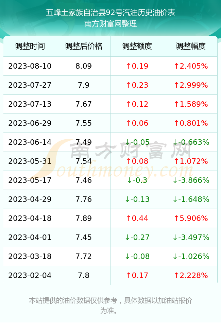Click the 调整时间 column header
The image size is (221, 333).
30,46
